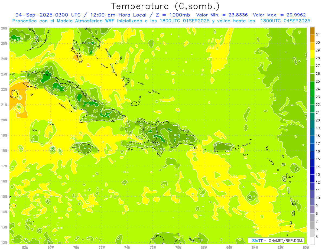This screenshot has height=251, width=325.
Task: Click the 82W longitude axis label
Action: pos(25,247)
